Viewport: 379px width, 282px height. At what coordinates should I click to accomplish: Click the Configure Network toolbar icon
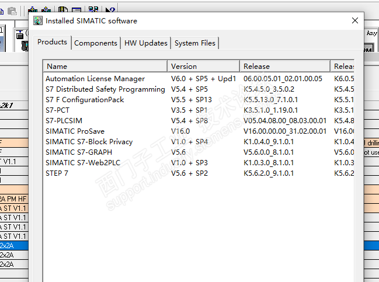click(x=93, y=10)
